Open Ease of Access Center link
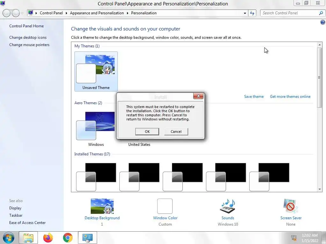 (x=27, y=223)
